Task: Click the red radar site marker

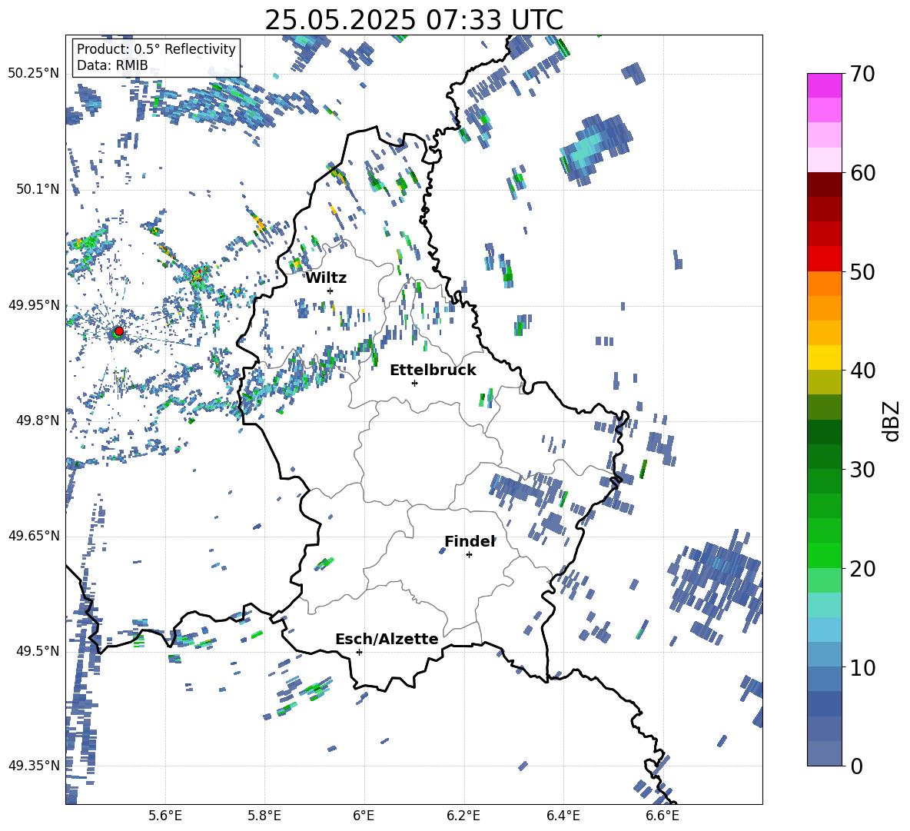Action: pyautogui.click(x=119, y=331)
